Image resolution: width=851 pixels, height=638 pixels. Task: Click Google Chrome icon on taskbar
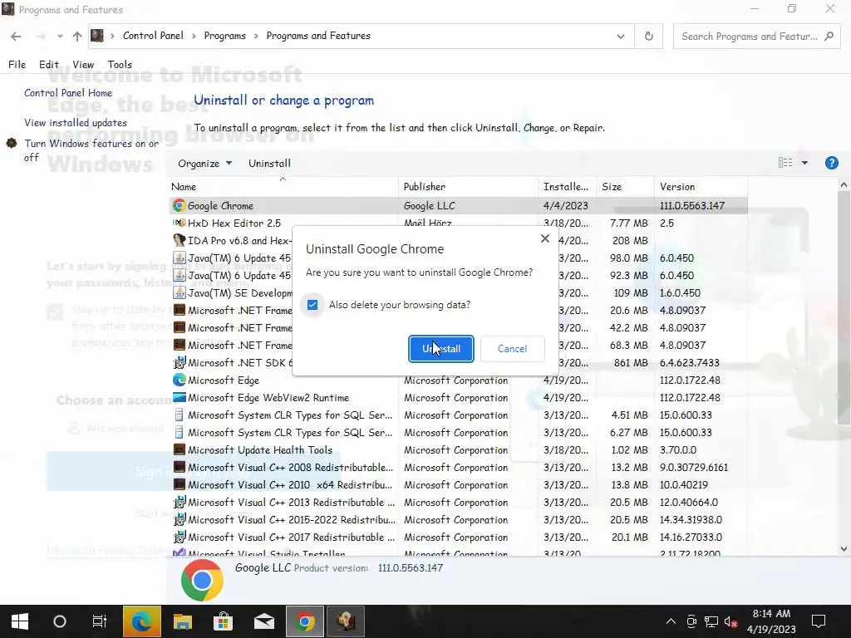(x=305, y=621)
